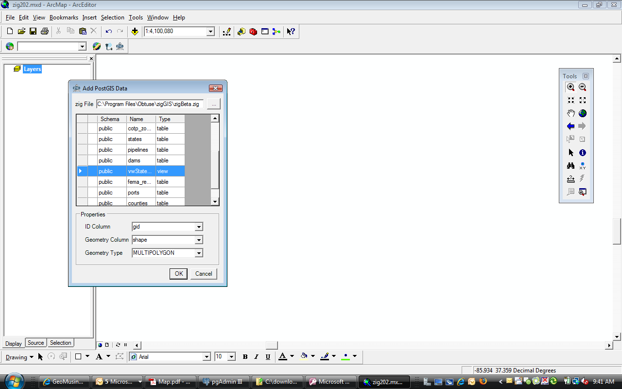Open Map.pdf from the taskbar

[171, 382]
